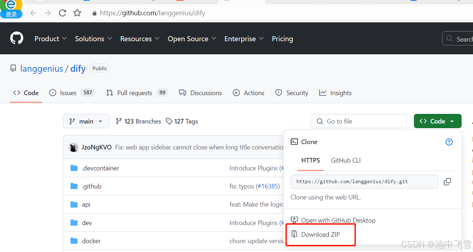Viewport: 473px width, 252px height.
Task: Go to Pricing page
Action: coord(282,39)
